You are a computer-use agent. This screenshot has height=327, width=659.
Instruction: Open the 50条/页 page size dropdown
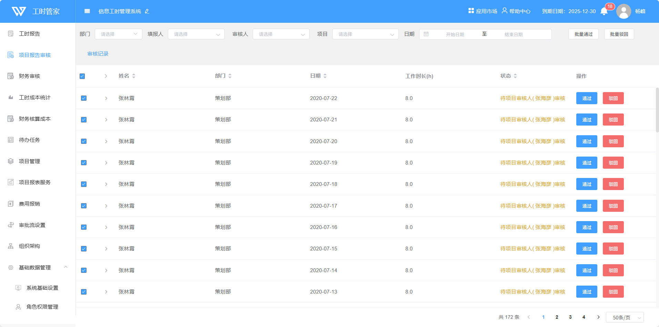tap(625, 317)
